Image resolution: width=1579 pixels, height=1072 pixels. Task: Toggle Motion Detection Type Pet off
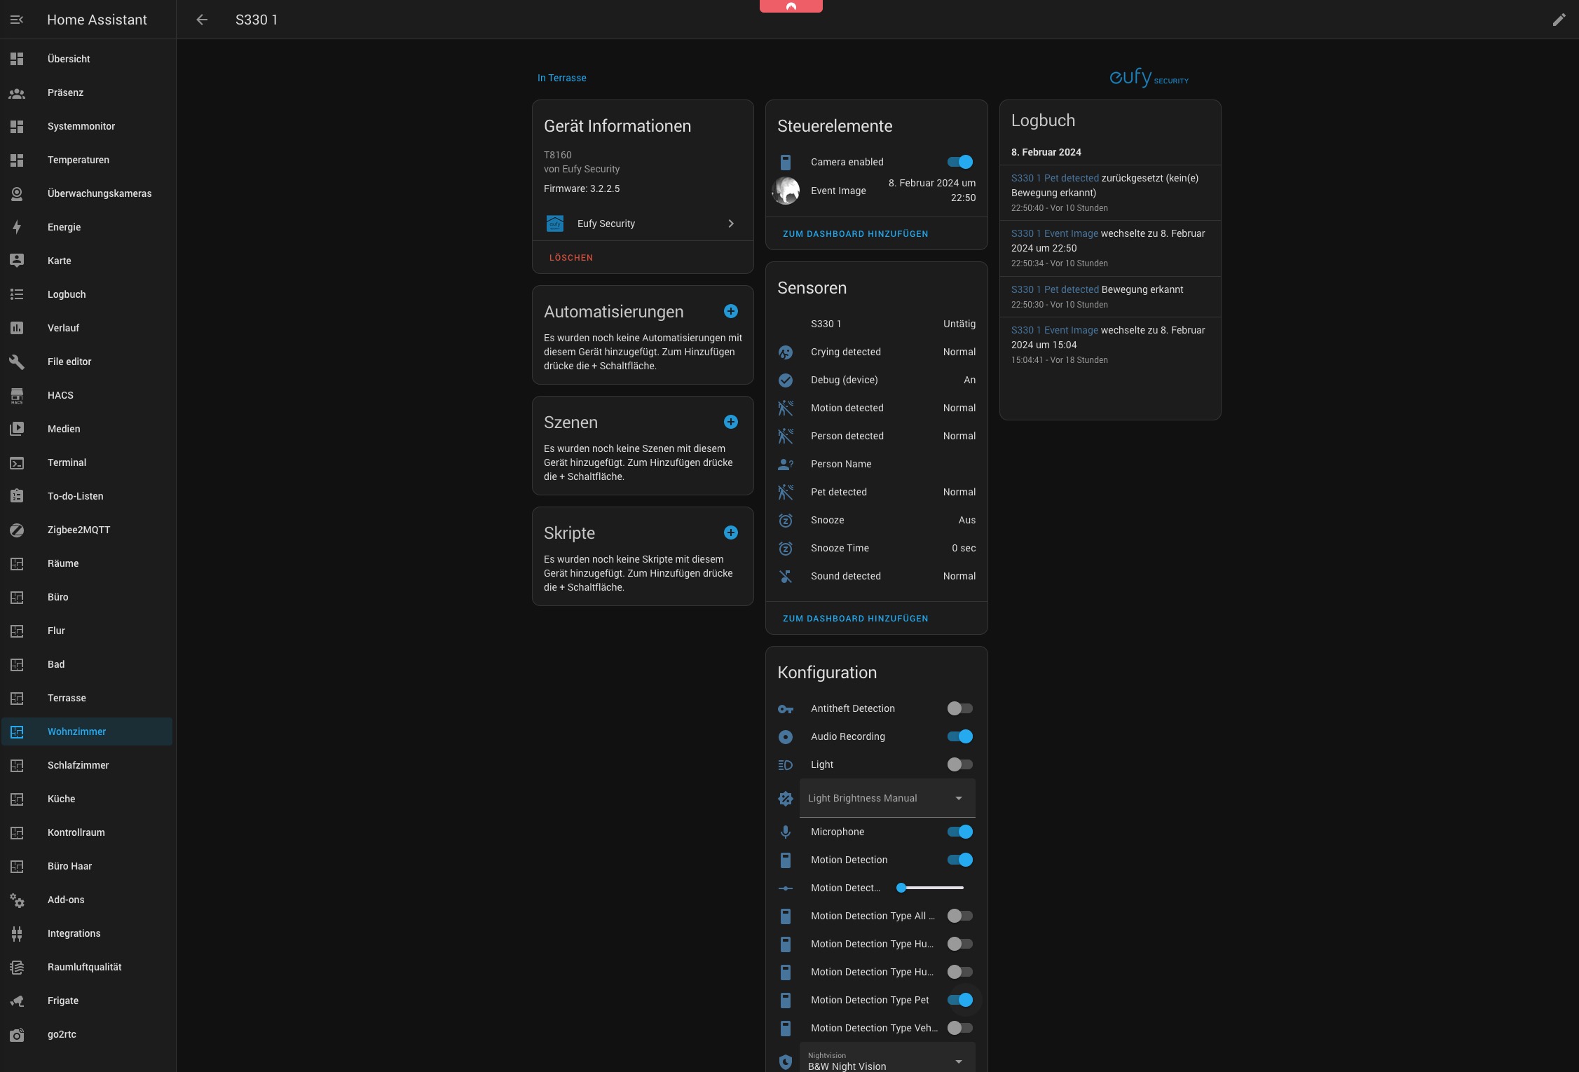[x=959, y=1000]
